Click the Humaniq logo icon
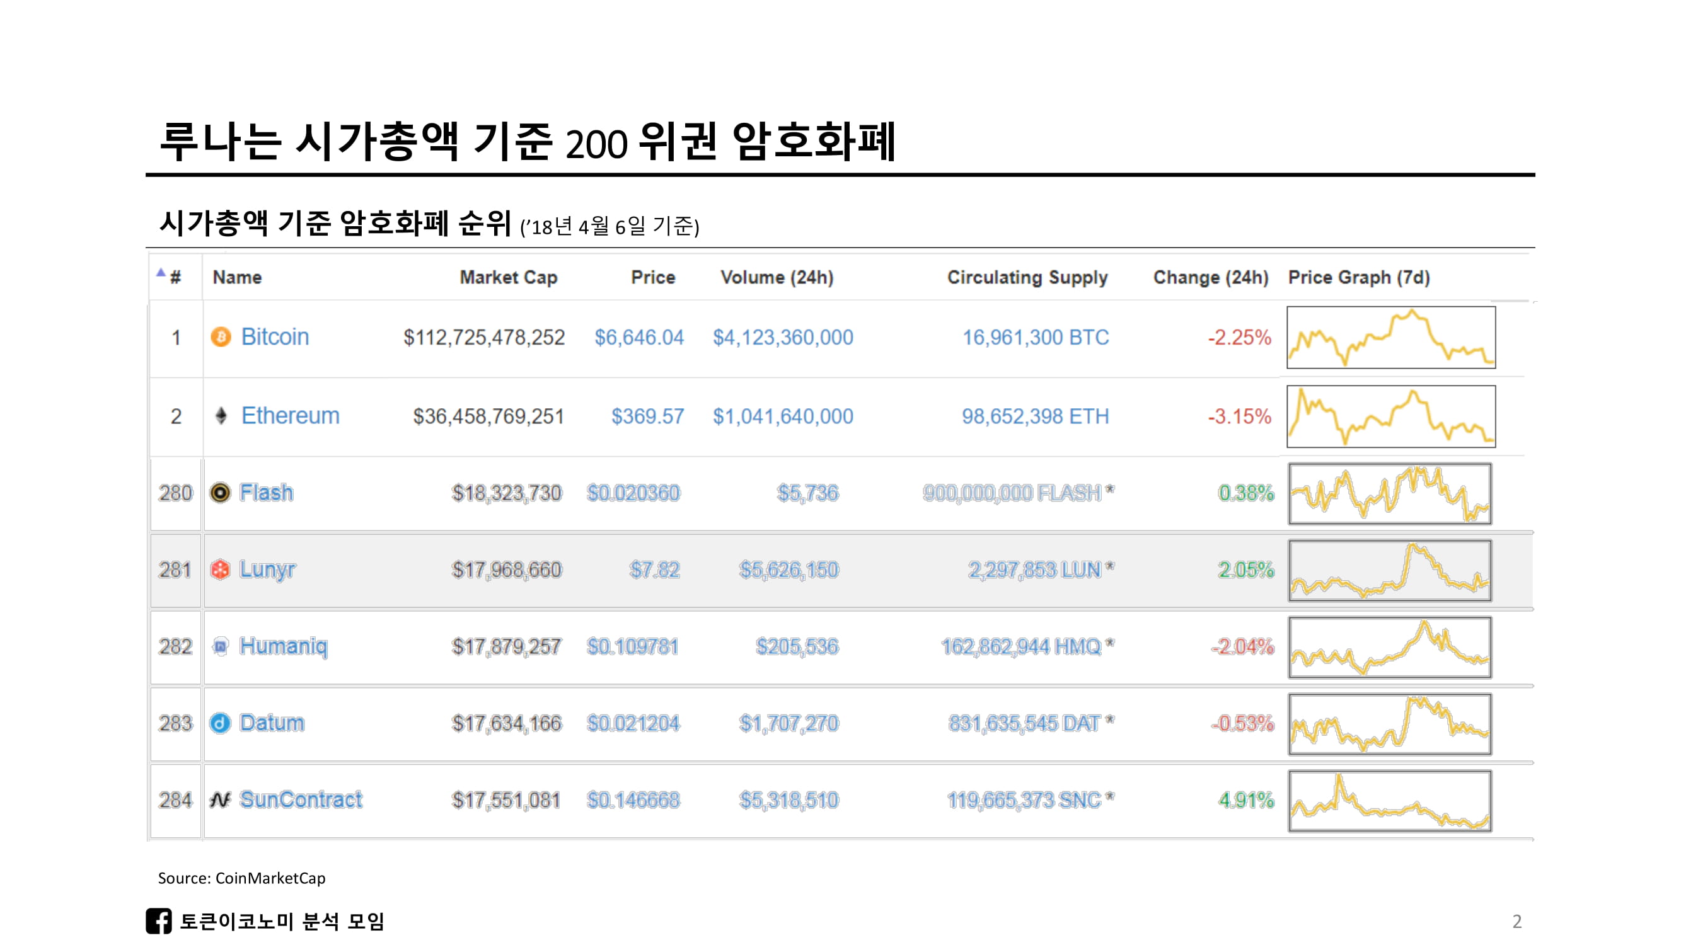The image size is (1681, 945). click(221, 646)
